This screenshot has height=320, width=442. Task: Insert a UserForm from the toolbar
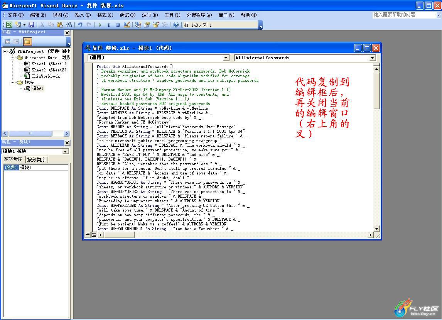[18, 25]
